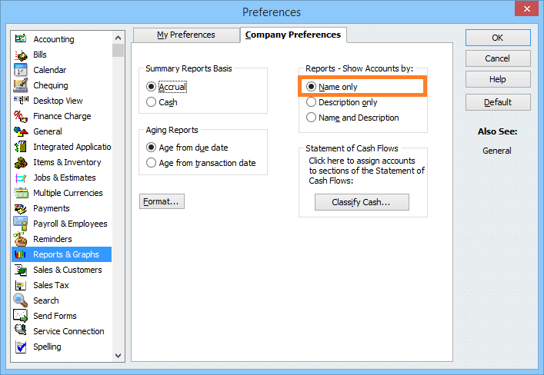Follow the General link under Also See
Screen dimensions: 544x375
click(497, 151)
